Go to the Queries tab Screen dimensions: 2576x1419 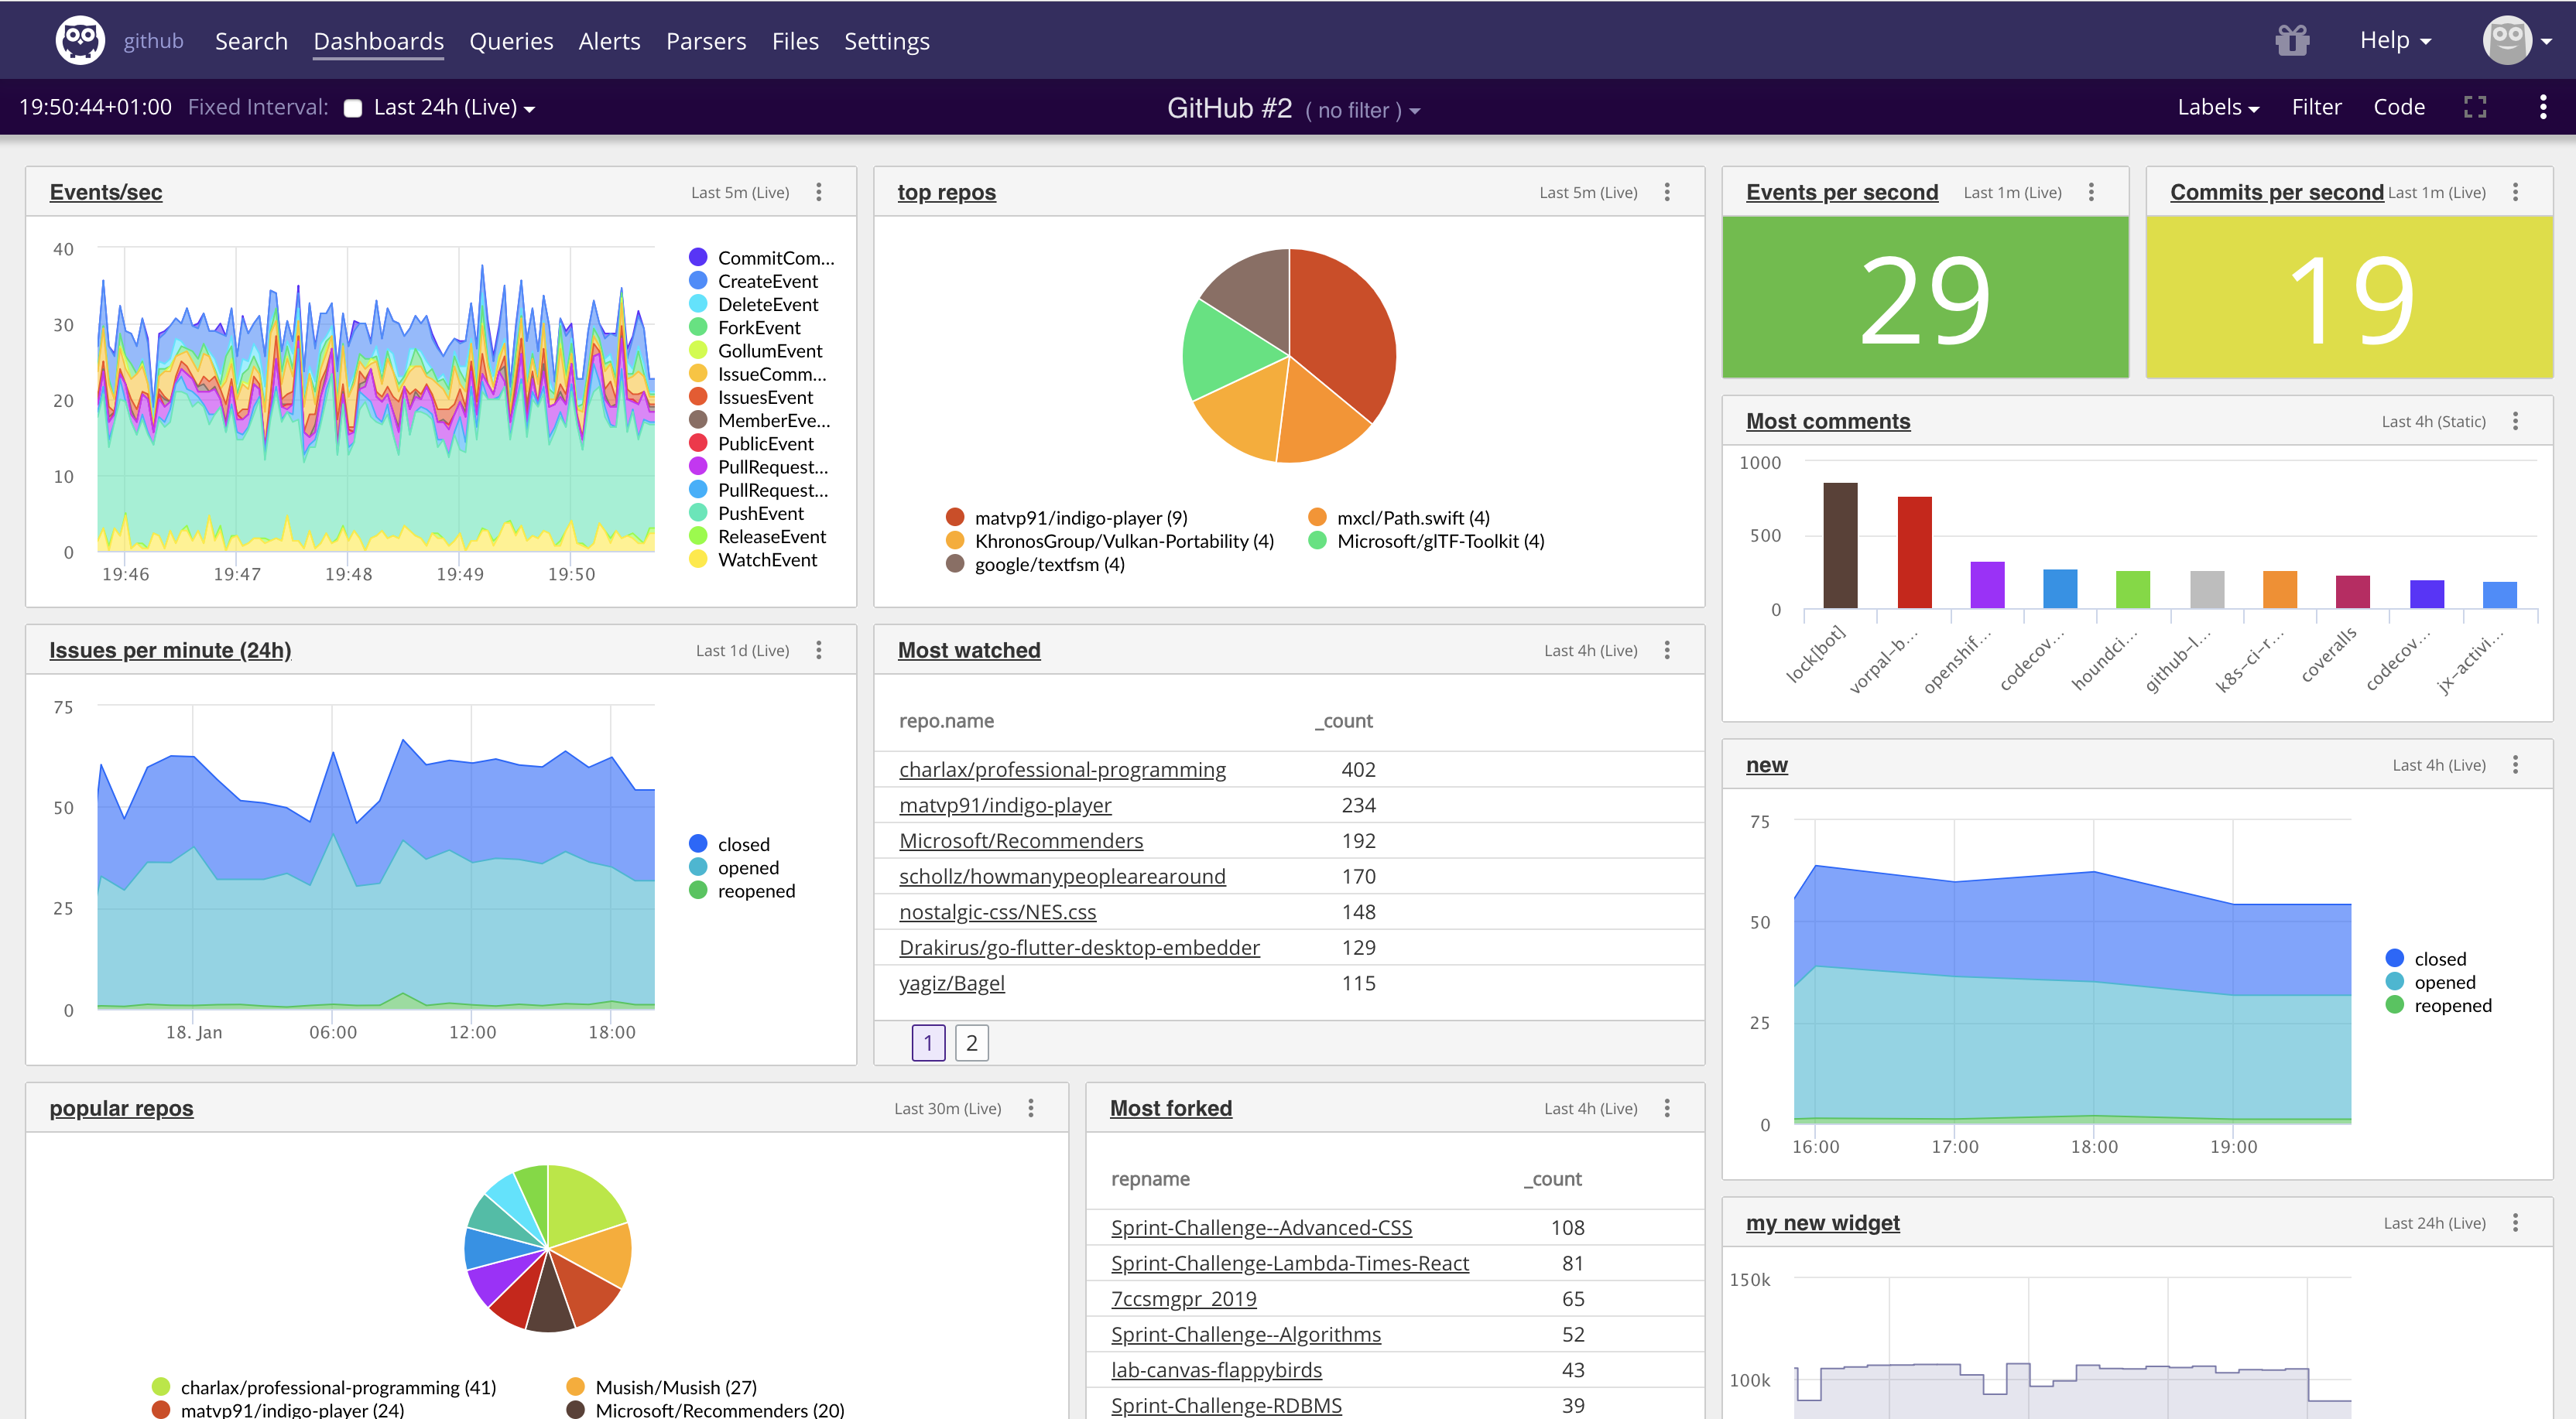tap(511, 41)
